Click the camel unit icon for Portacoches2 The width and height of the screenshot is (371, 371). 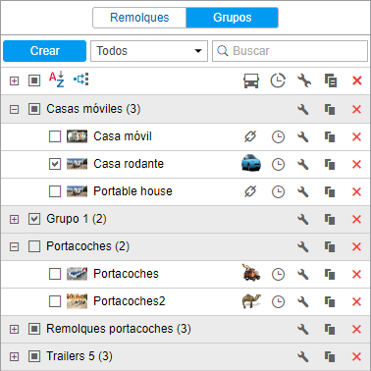(251, 301)
